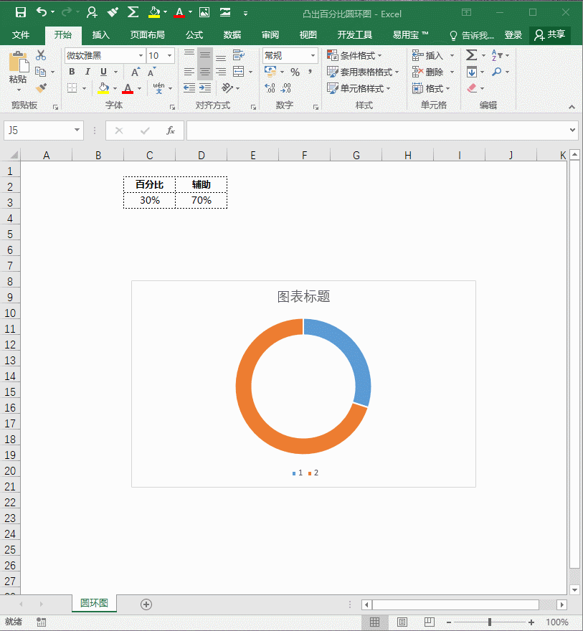This screenshot has height=631, width=583.
Task: Switch to 开发工具 Developer tab
Action: click(x=354, y=35)
